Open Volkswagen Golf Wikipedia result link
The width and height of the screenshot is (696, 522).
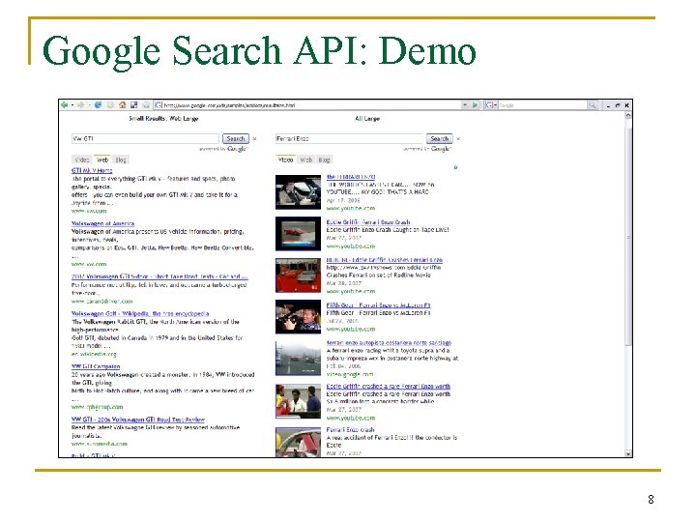[x=140, y=314]
